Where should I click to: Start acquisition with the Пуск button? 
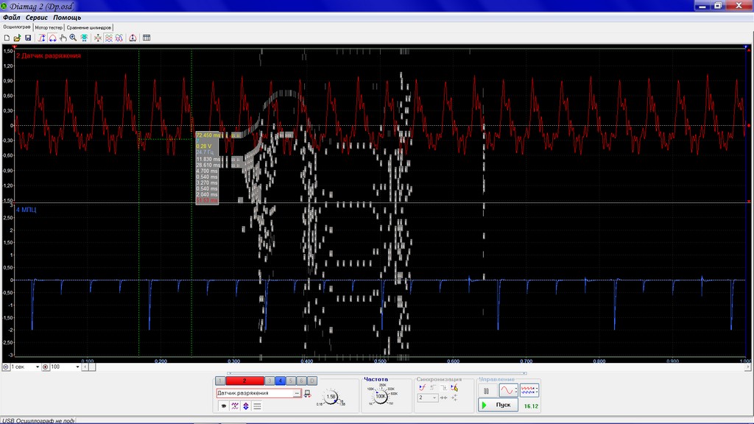point(498,405)
